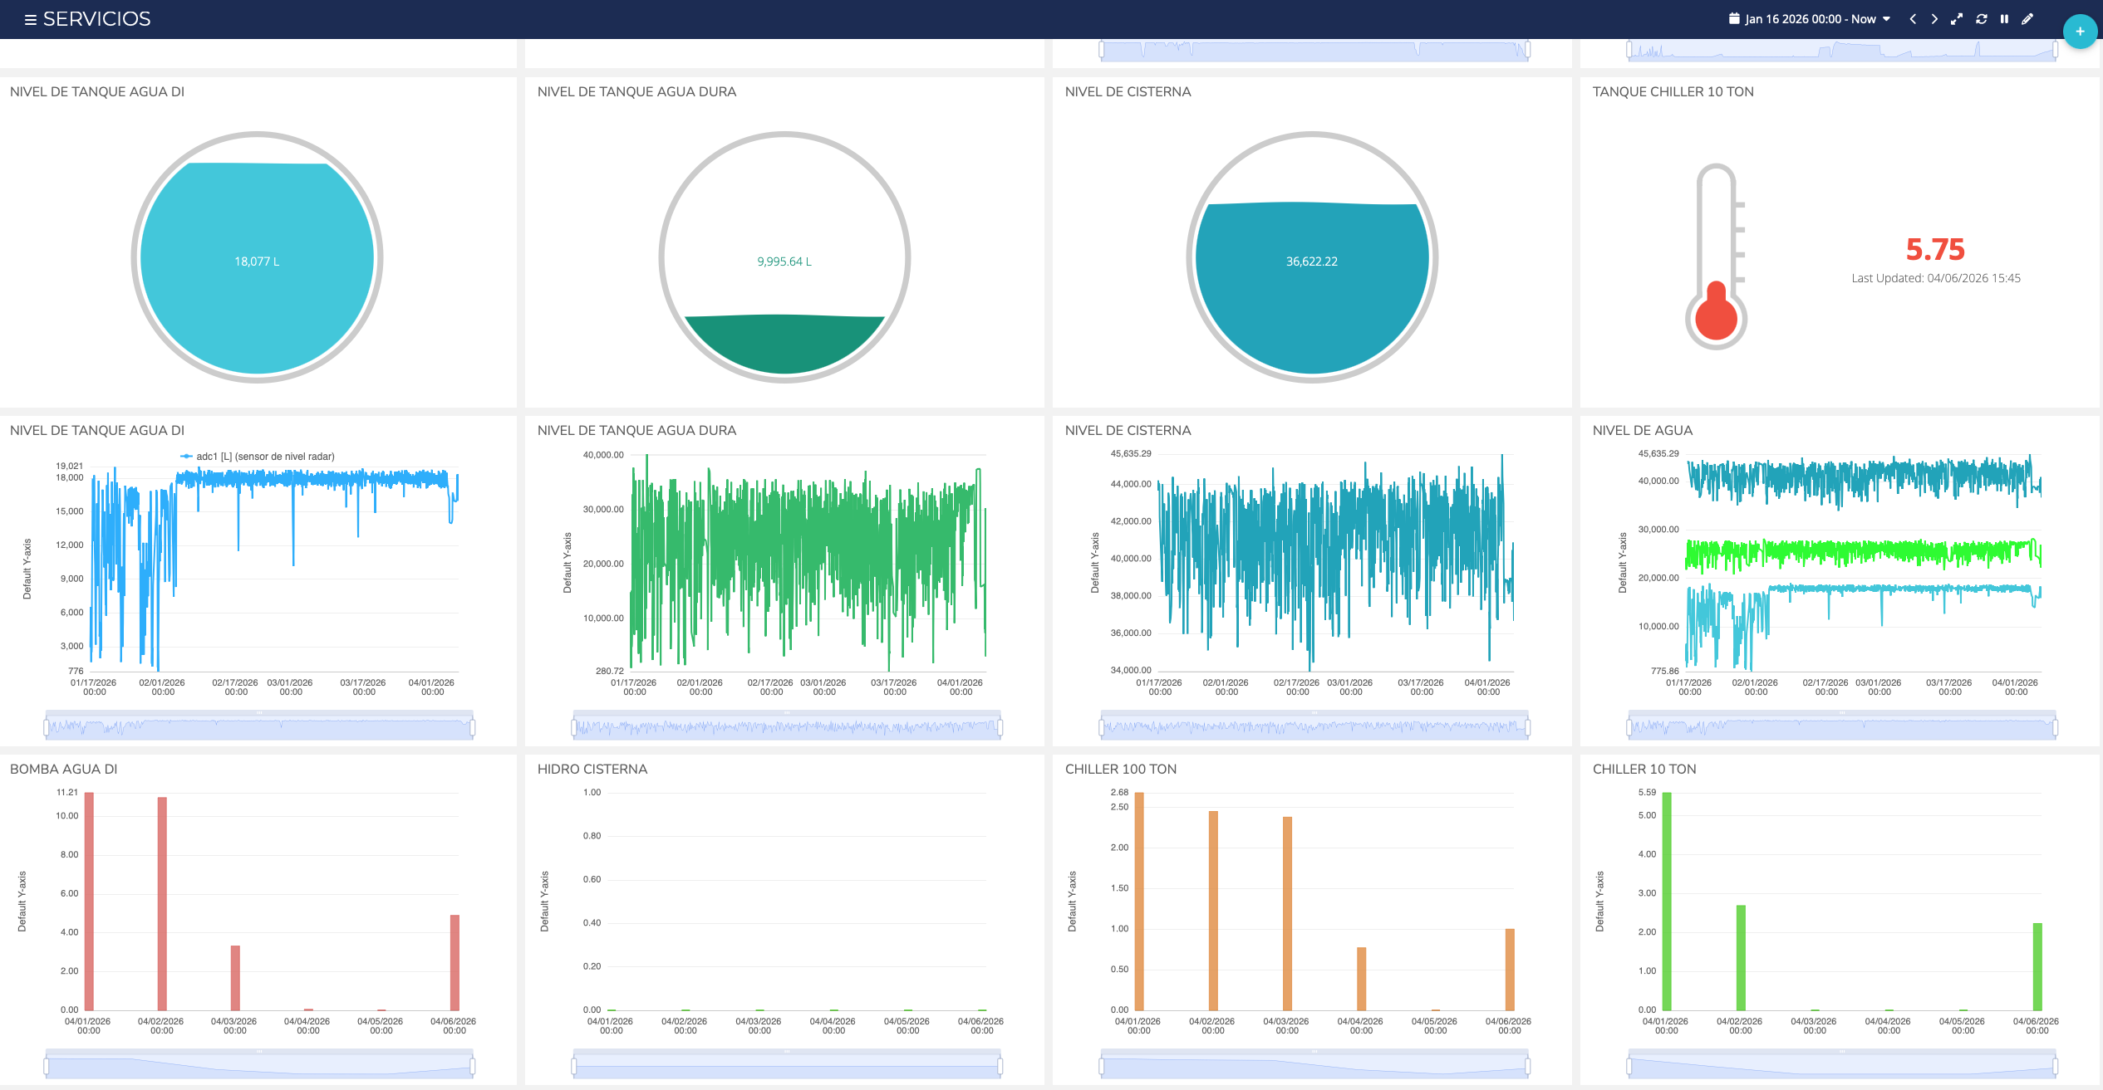Refresh the dashboard data

pos(1981,19)
